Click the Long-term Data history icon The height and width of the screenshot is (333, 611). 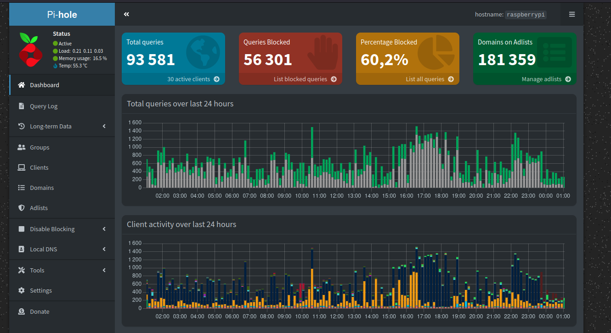click(x=21, y=126)
